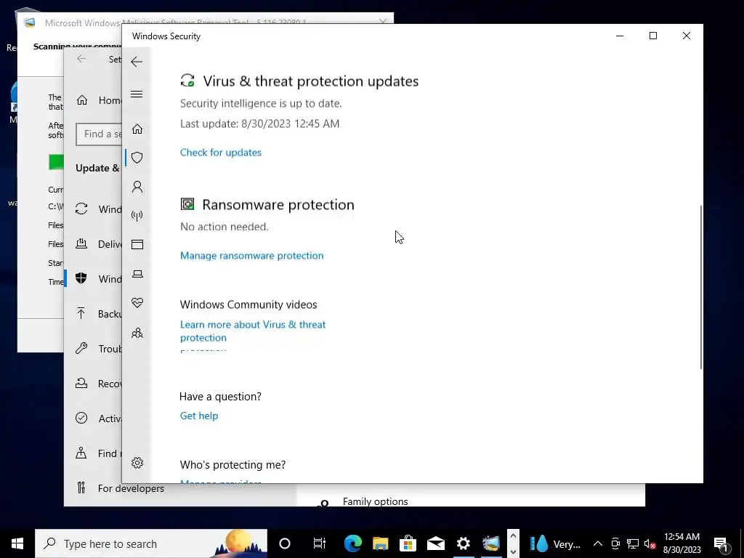This screenshot has height=558, width=744.
Task: Select Windows Update in Settings sidebar
Action: [99, 209]
